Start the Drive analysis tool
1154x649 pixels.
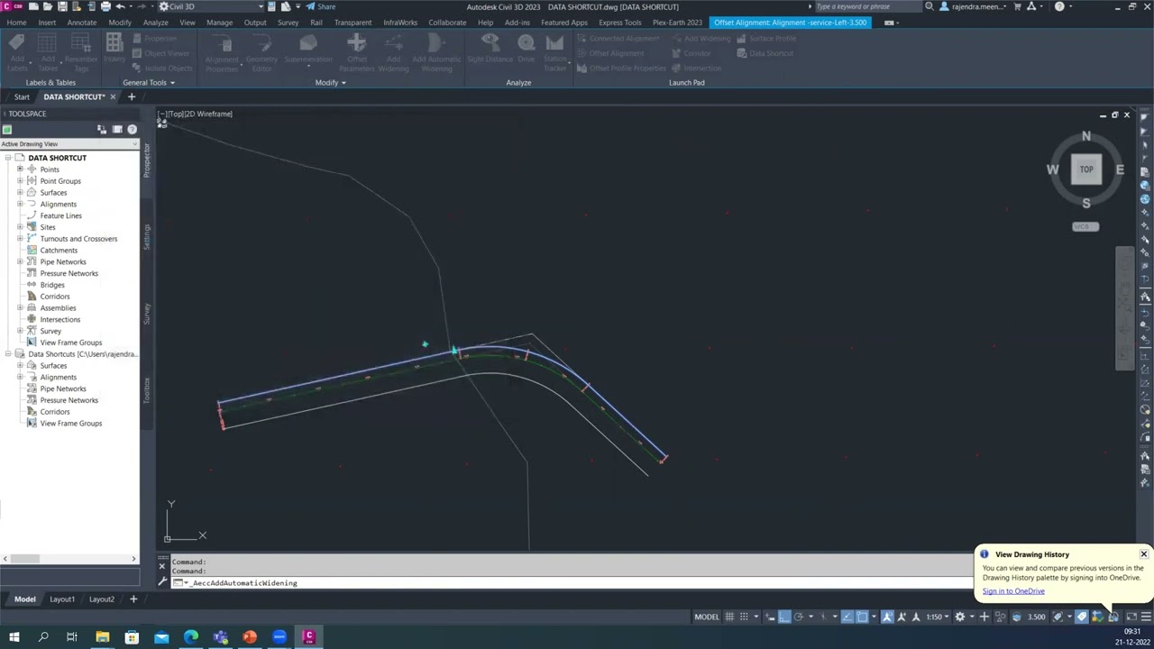point(526,49)
